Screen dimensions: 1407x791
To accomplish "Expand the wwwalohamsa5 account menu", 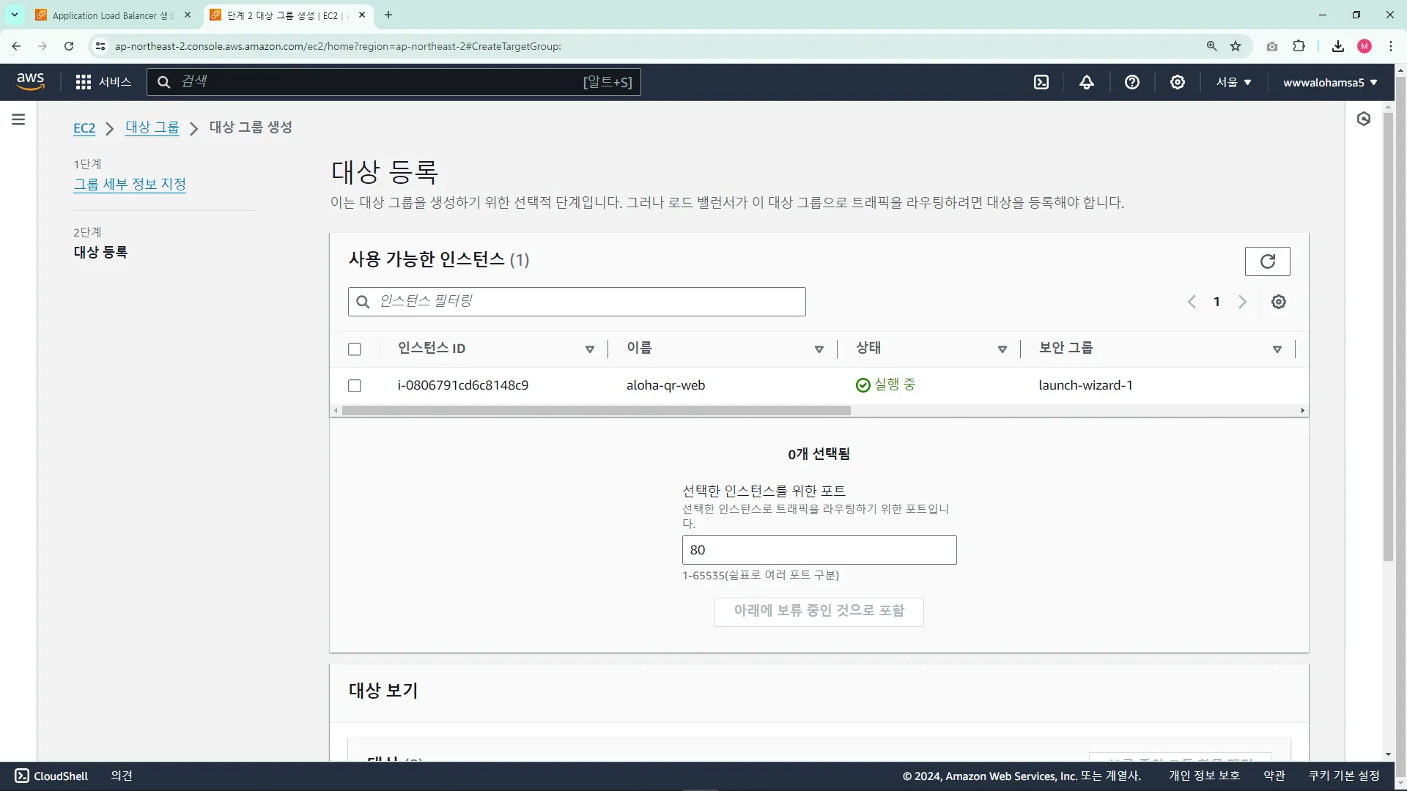I will pos(1329,82).
